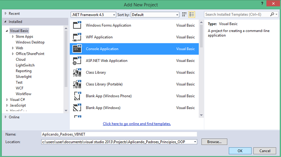Follow the go online and find templates link

point(137,124)
